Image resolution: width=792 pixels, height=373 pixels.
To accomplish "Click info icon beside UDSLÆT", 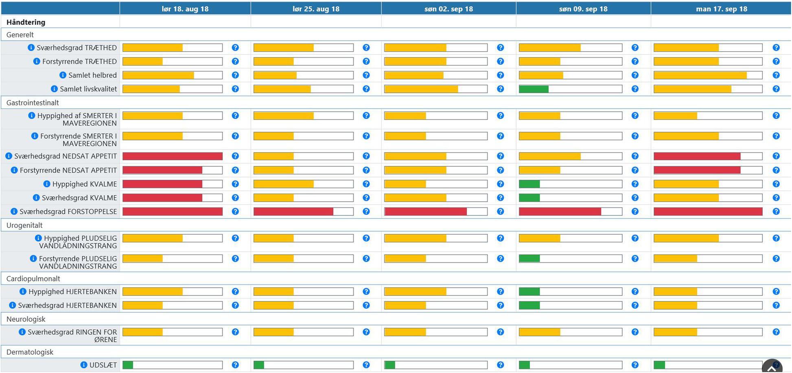I will [84, 365].
